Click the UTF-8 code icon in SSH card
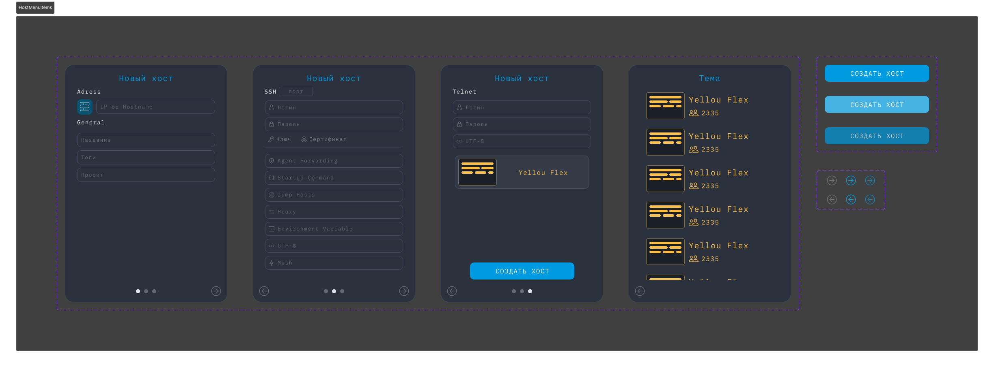994x367 pixels. point(271,245)
